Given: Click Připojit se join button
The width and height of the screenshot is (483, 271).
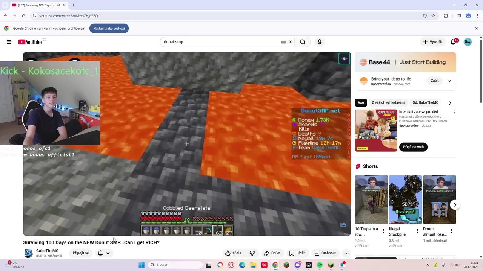Looking at the screenshot, I should (81, 253).
